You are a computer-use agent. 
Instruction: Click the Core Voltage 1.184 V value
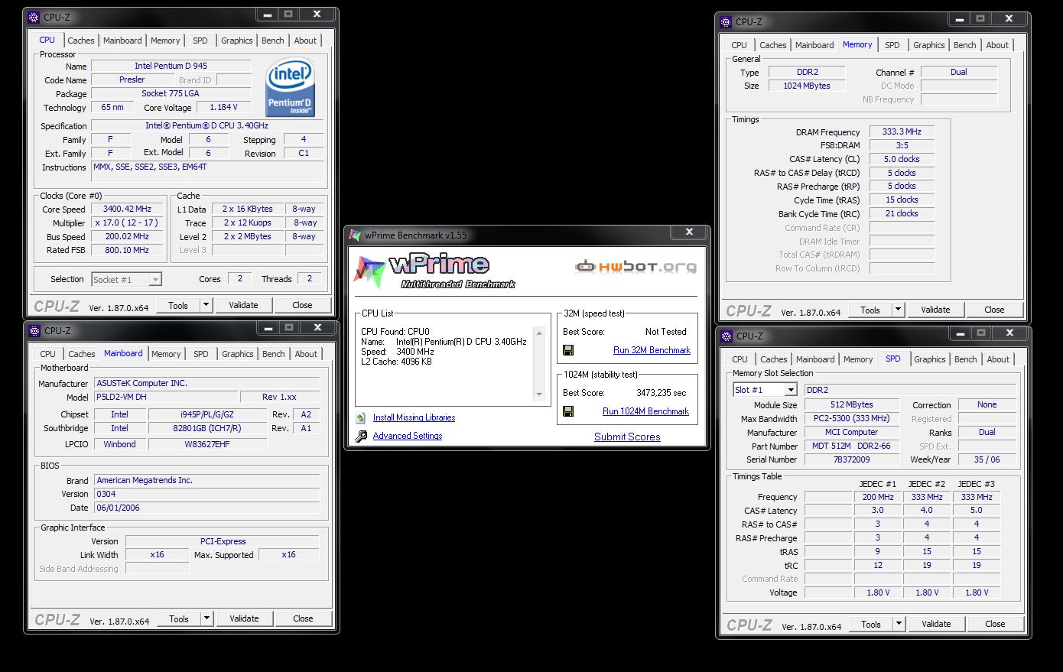click(x=223, y=107)
